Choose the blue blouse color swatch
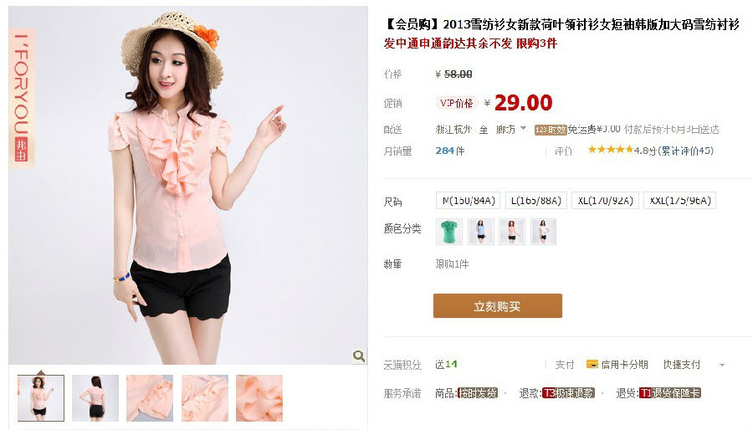 point(481,232)
